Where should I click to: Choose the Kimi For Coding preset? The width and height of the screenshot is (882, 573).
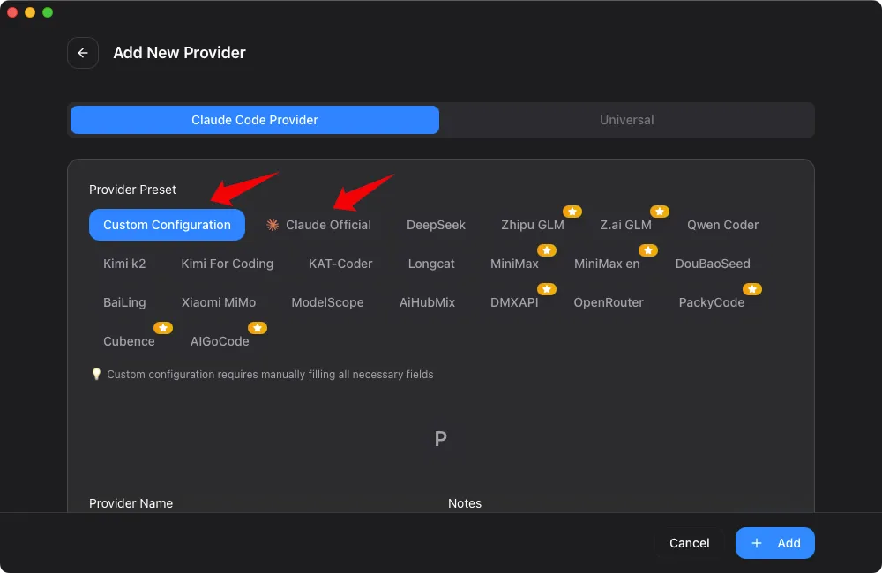coord(227,264)
